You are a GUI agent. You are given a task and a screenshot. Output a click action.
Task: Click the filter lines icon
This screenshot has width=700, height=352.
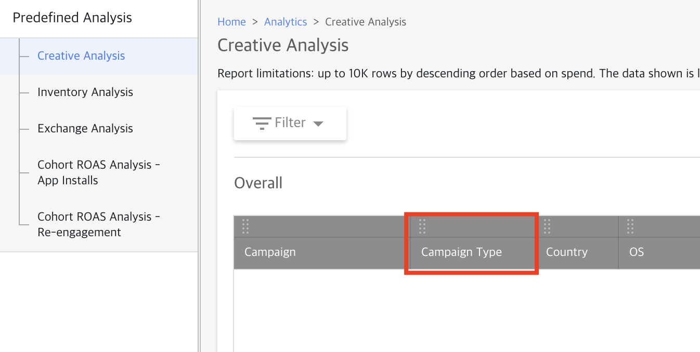point(262,124)
